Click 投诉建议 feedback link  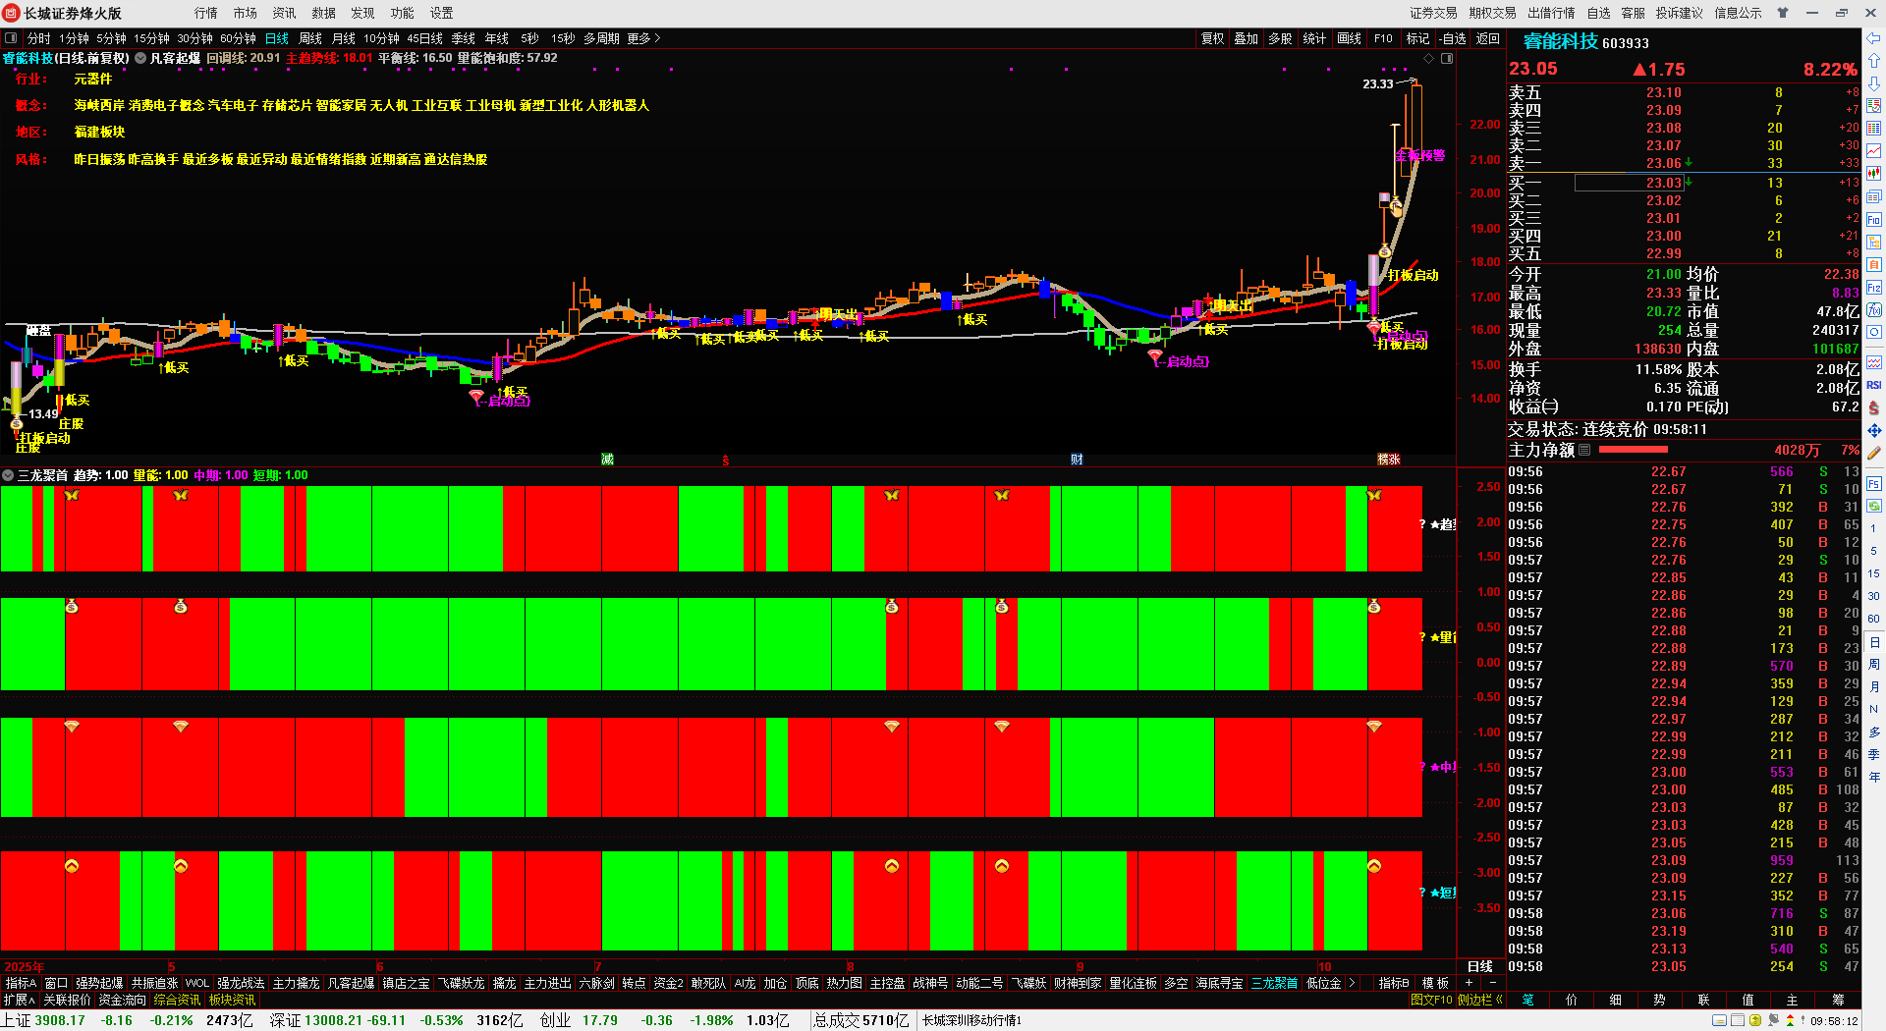pos(1679,13)
